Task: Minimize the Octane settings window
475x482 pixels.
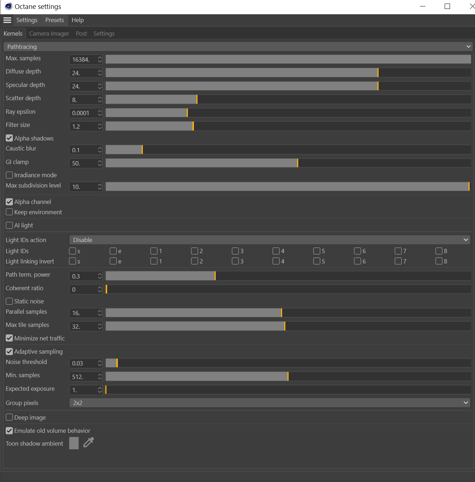Action: (423, 6)
